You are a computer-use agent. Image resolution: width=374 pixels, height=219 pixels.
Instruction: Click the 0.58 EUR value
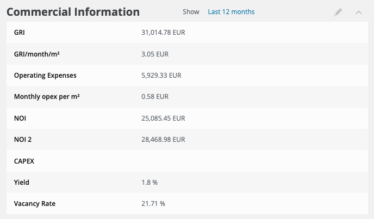click(x=155, y=97)
